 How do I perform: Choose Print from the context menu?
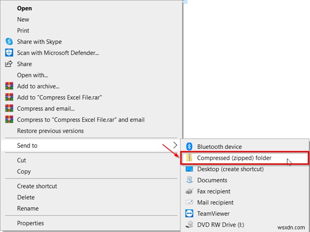tap(92, 31)
